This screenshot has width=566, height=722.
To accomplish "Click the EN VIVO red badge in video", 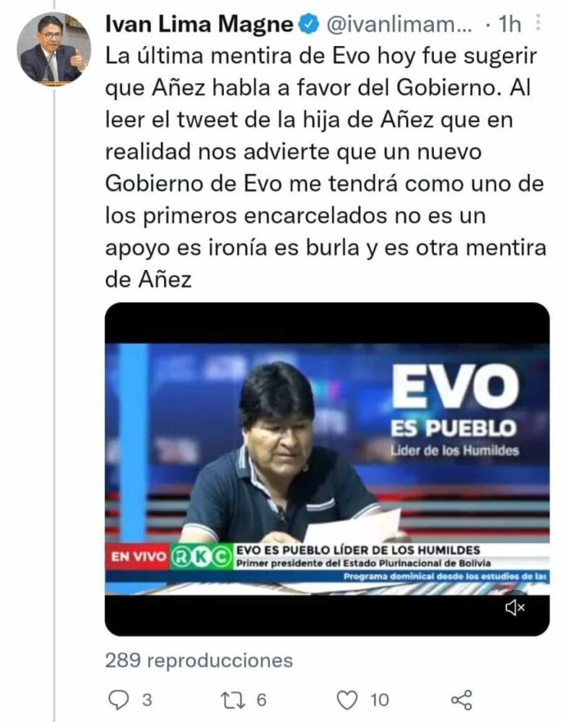I will click(x=138, y=557).
